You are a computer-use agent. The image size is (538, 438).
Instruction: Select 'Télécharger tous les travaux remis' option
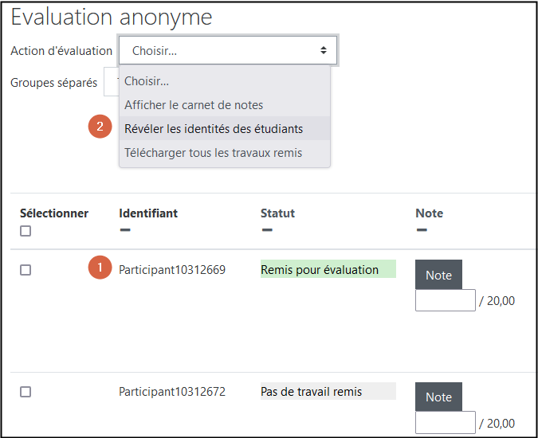pos(213,153)
